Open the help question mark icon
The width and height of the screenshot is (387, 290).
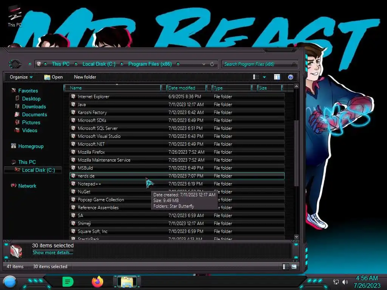[x=291, y=77]
